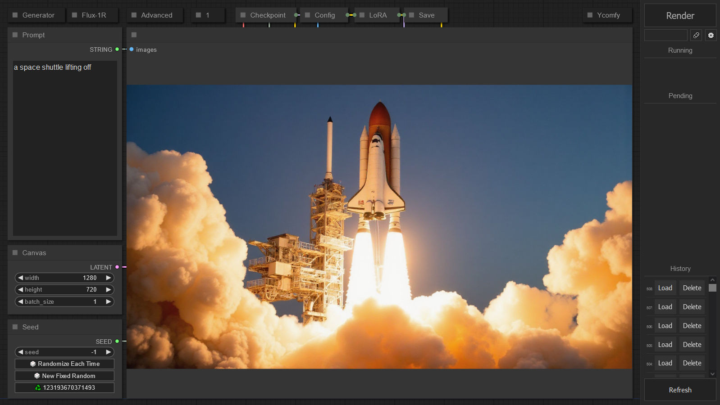Click the green STRING output port
Screen dimensions: 720x405
[x=117, y=49]
